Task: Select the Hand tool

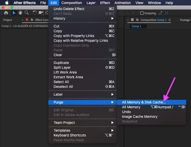Action: 20,13
